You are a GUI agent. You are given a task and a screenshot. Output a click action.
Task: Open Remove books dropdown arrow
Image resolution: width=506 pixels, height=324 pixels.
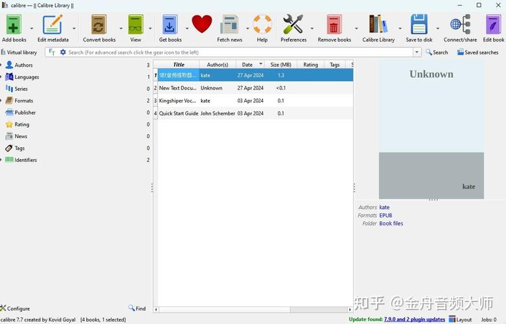coord(356,29)
